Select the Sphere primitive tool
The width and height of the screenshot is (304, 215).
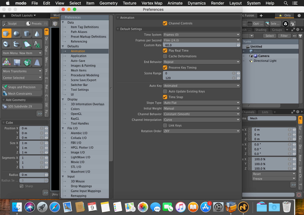17,34
